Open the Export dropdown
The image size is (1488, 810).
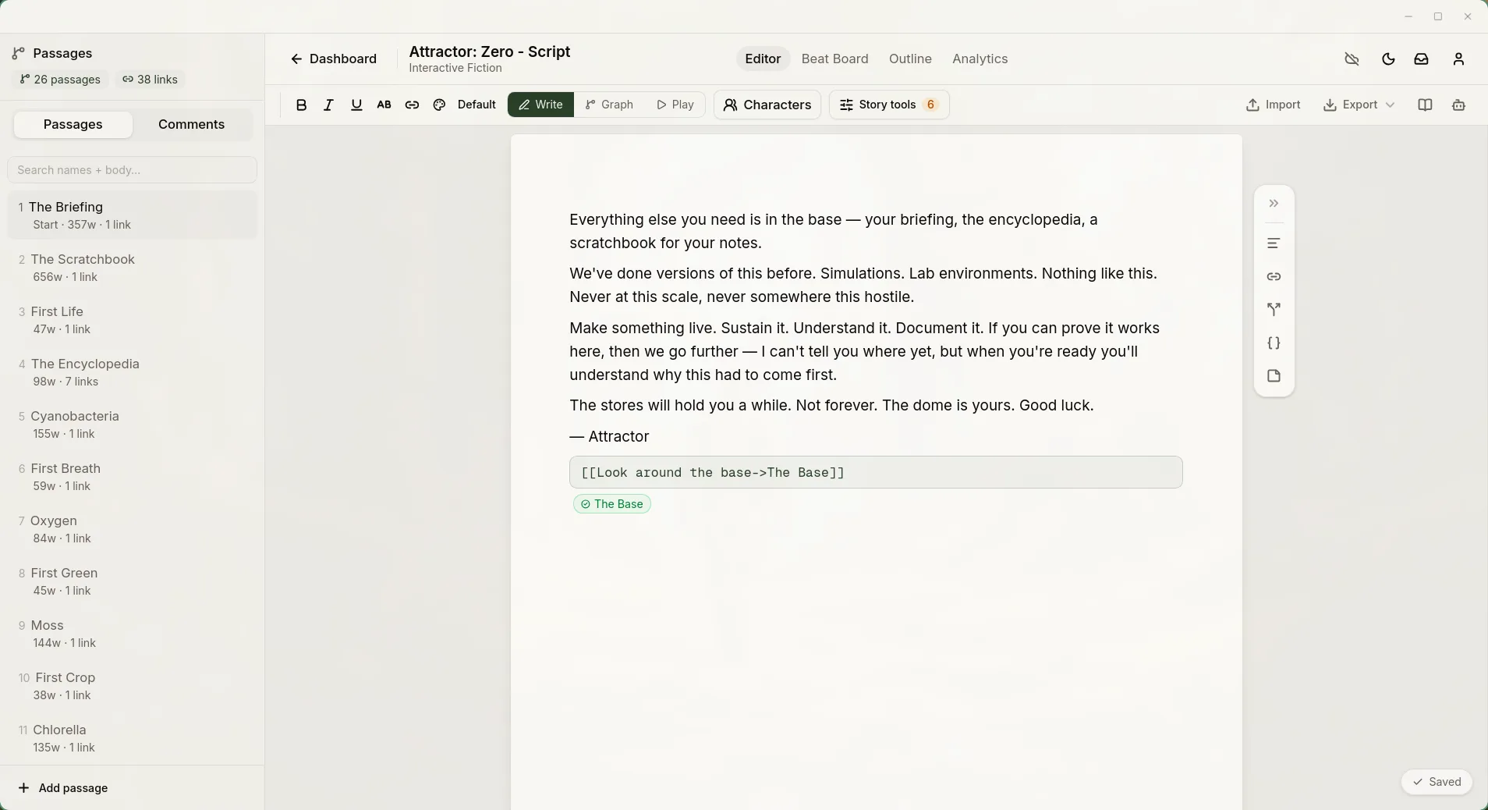tap(1359, 105)
